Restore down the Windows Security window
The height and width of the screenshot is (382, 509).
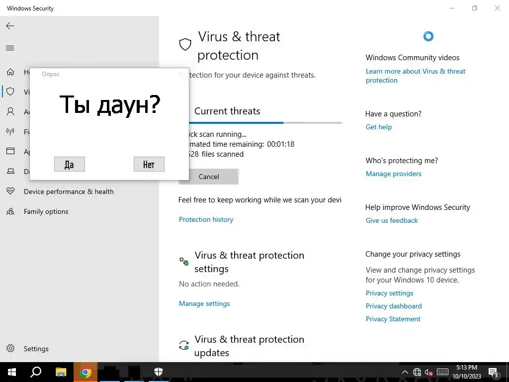[x=475, y=8]
